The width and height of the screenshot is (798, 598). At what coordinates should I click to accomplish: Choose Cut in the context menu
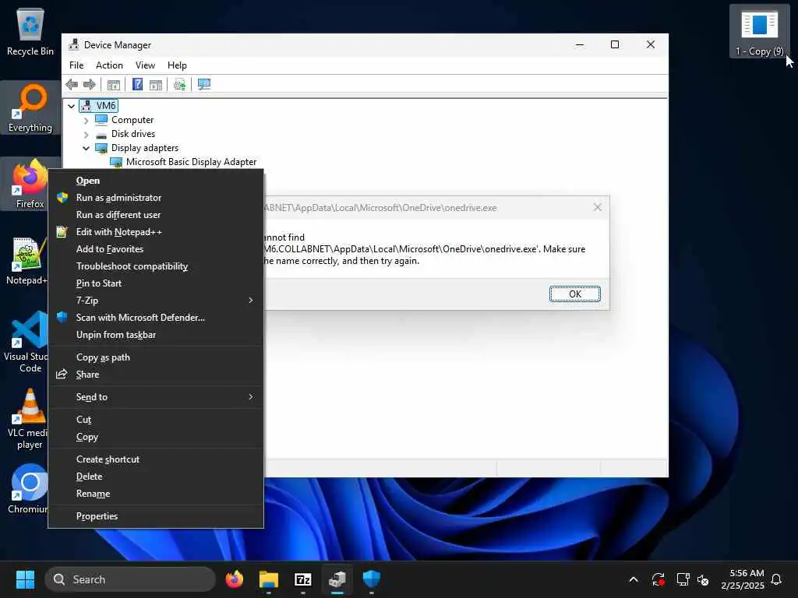(x=156, y=420)
